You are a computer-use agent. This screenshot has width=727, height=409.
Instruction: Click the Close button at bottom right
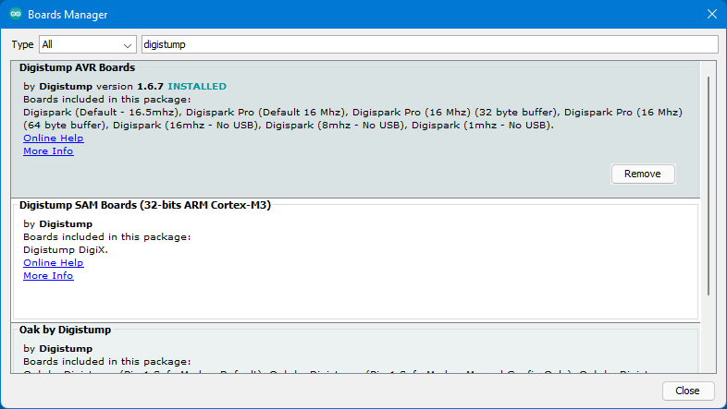tap(687, 391)
